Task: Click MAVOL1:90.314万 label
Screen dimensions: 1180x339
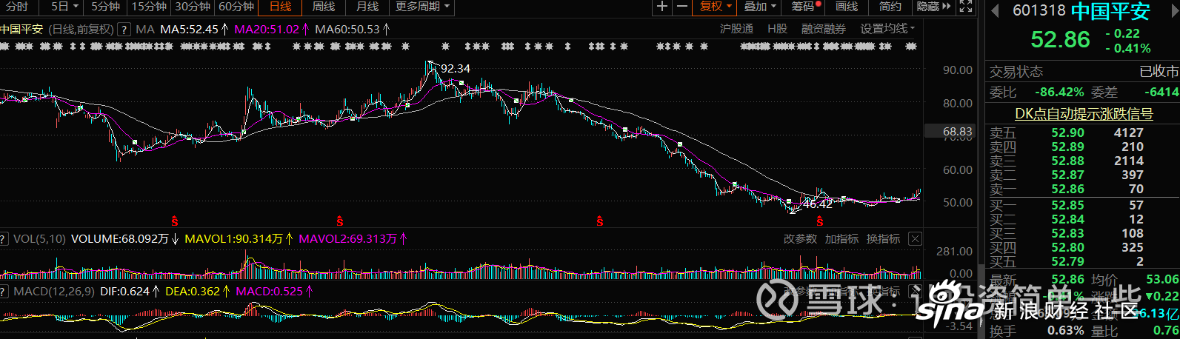Action: (x=234, y=239)
